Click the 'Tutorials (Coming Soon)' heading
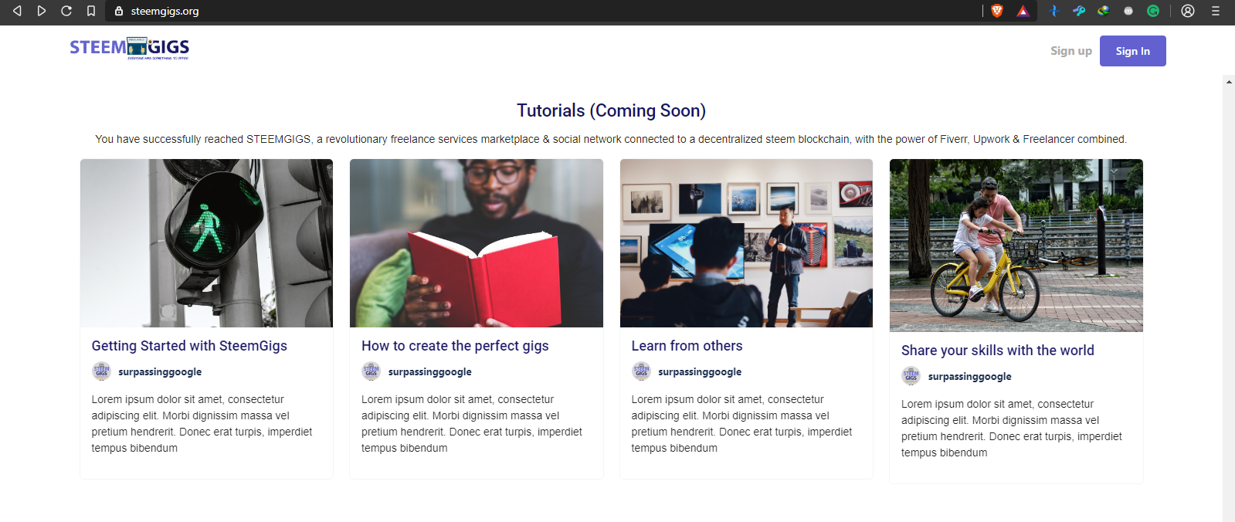1235x522 pixels. pos(611,110)
